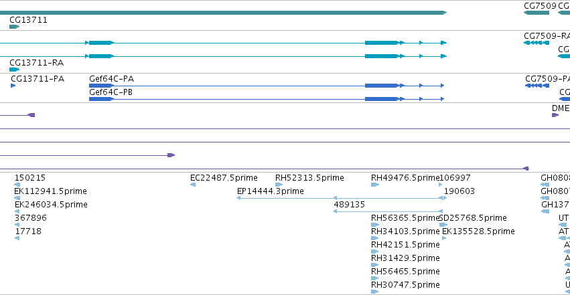The image size is (570, 295).
Task: Select the RH49476.5prime EST marker
Action: [x=375, y=185]
